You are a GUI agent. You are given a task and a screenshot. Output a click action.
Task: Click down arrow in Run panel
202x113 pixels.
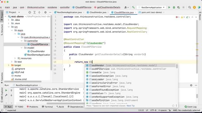click(11, 95)
